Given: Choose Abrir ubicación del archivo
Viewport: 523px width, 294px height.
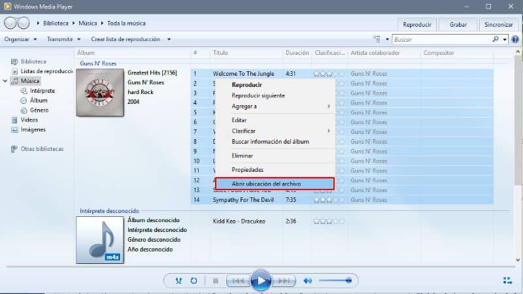Looking at the screenshot, I should [275, 184].
